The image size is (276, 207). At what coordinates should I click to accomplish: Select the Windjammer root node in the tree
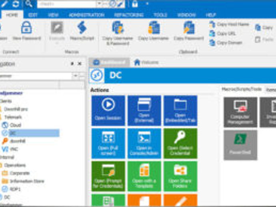pyautogui.click(x=11, y=93)
